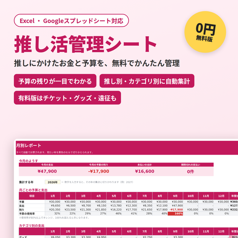Click the hint 数字を入力すると、その年の集計に切りかわります
Viewport: 238px width, 238px height.
click(x=97, y=182)
